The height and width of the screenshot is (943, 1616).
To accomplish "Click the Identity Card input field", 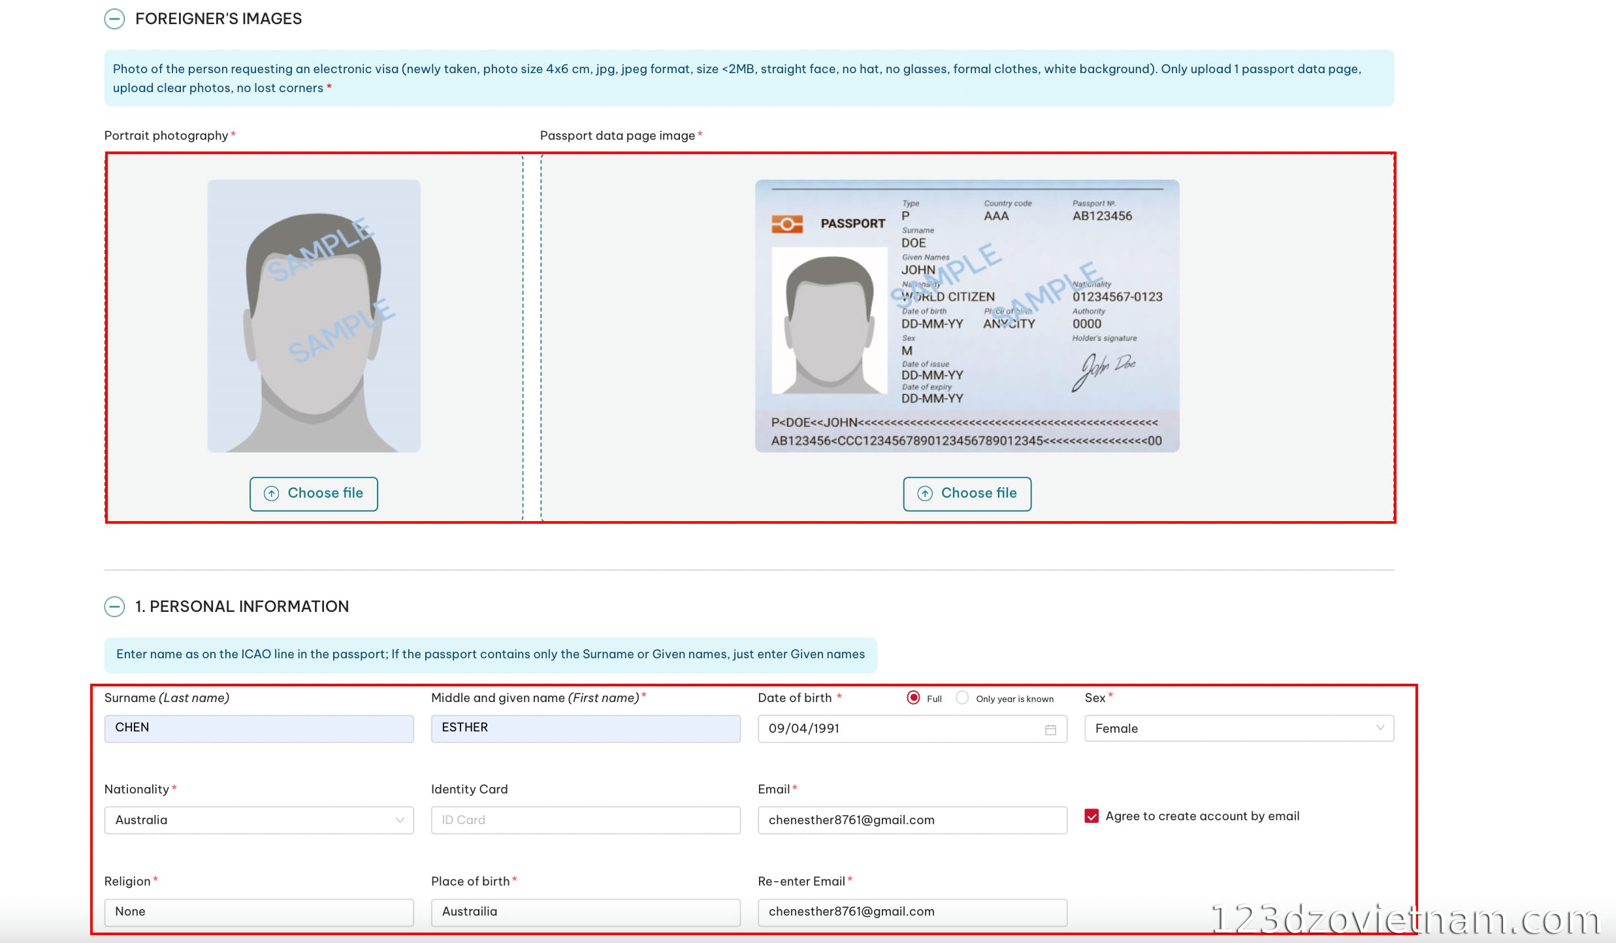I will (x=586, y=820).
